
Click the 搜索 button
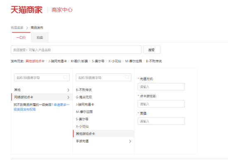click(x=152, y=50)
